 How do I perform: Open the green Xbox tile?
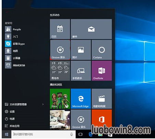[60, 99]
